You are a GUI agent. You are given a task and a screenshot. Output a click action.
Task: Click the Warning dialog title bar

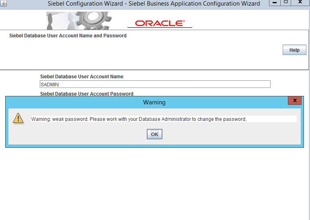pos(154,102)
